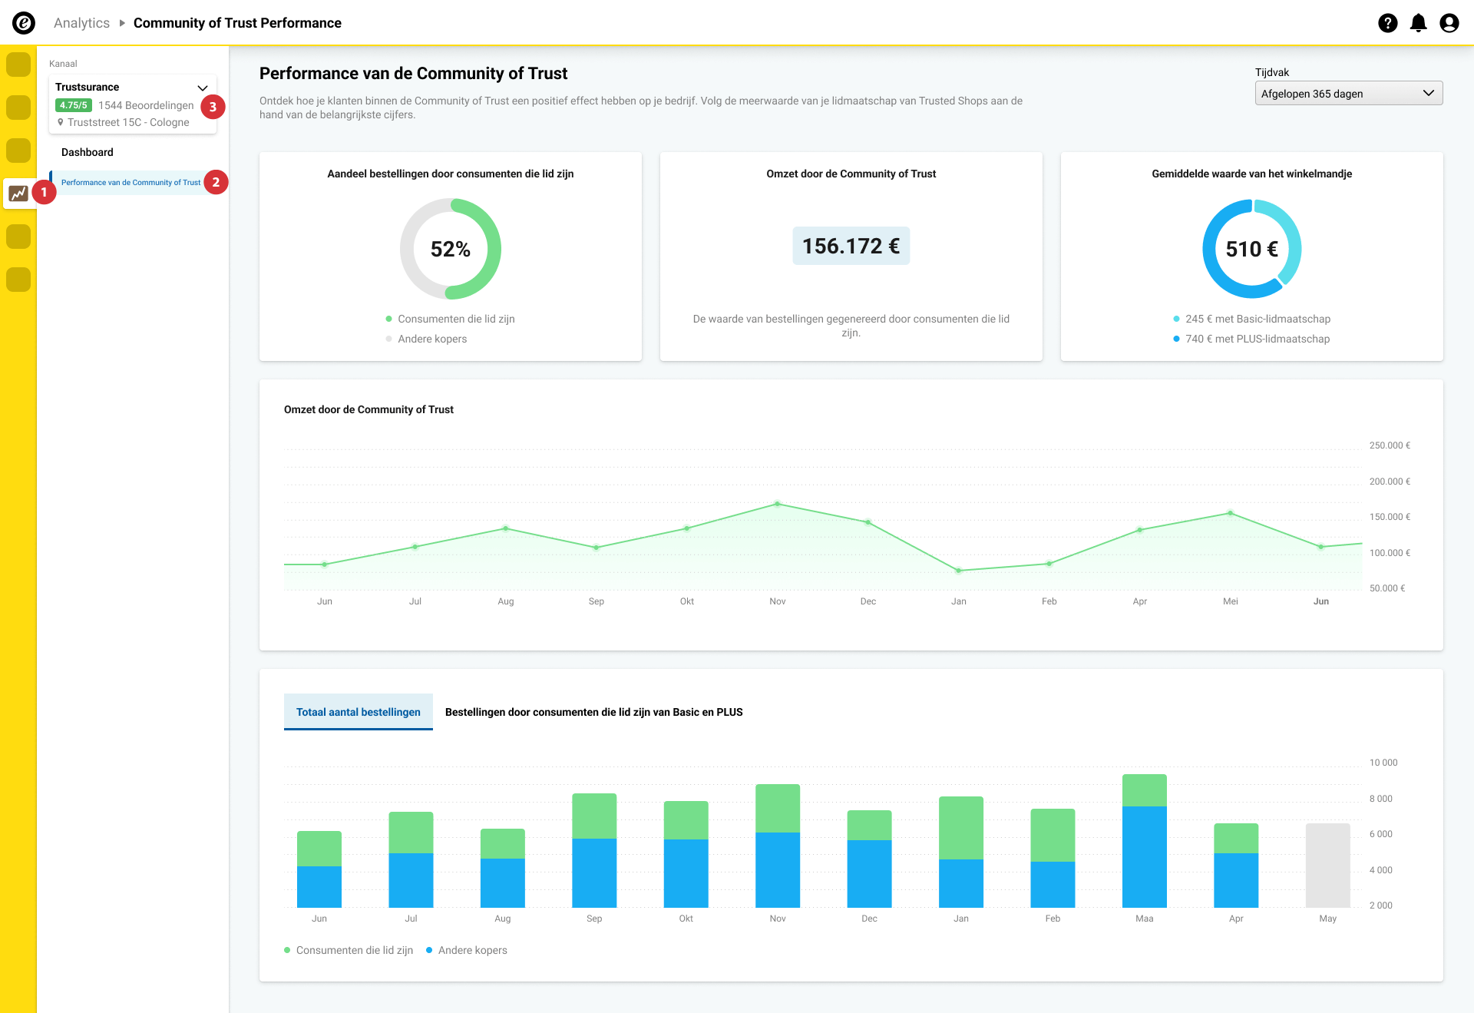Open the Tijdvak 'Afgelopen 365 dagen' dropdown
Screen dimensions: 1474x1013
(x=1348, y=94)
